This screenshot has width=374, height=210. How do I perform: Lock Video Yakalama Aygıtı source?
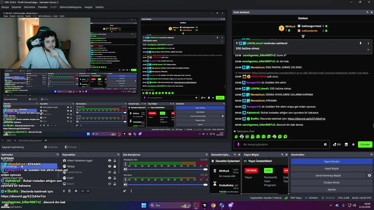coord(115,160)
